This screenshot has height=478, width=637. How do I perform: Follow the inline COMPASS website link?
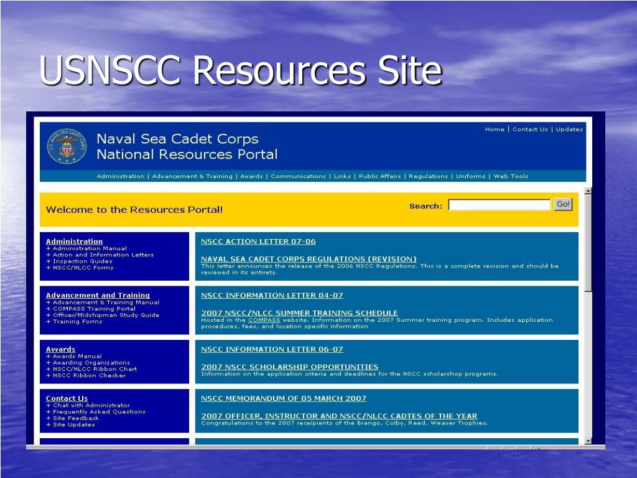click(264, 320)
